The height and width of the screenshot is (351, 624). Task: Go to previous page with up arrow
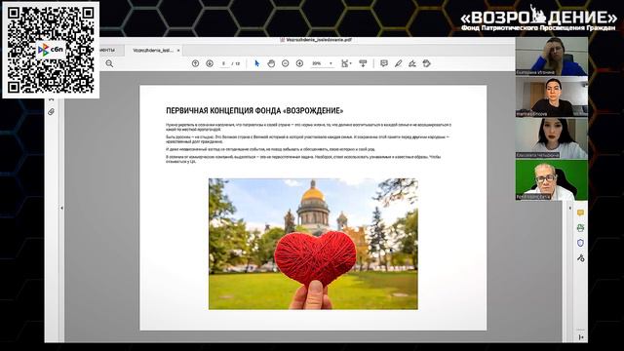click(195, 63)
